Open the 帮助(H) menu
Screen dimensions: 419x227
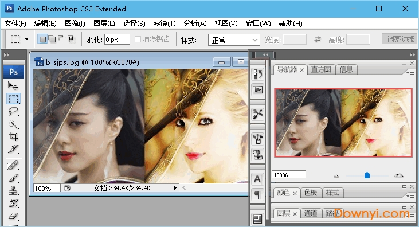291,24
